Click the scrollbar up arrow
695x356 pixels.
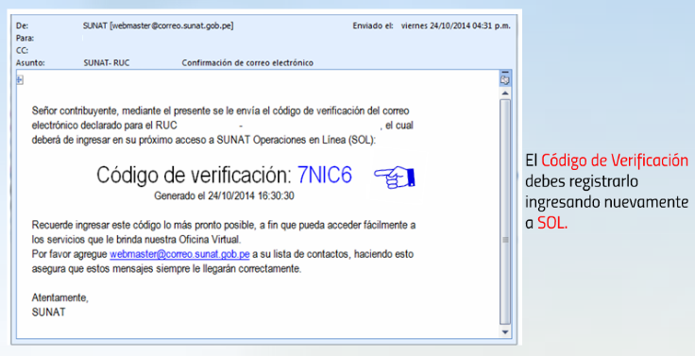coord(505,93)
